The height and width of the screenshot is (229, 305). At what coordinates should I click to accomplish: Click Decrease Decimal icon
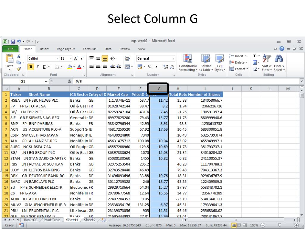pos(172,67)
